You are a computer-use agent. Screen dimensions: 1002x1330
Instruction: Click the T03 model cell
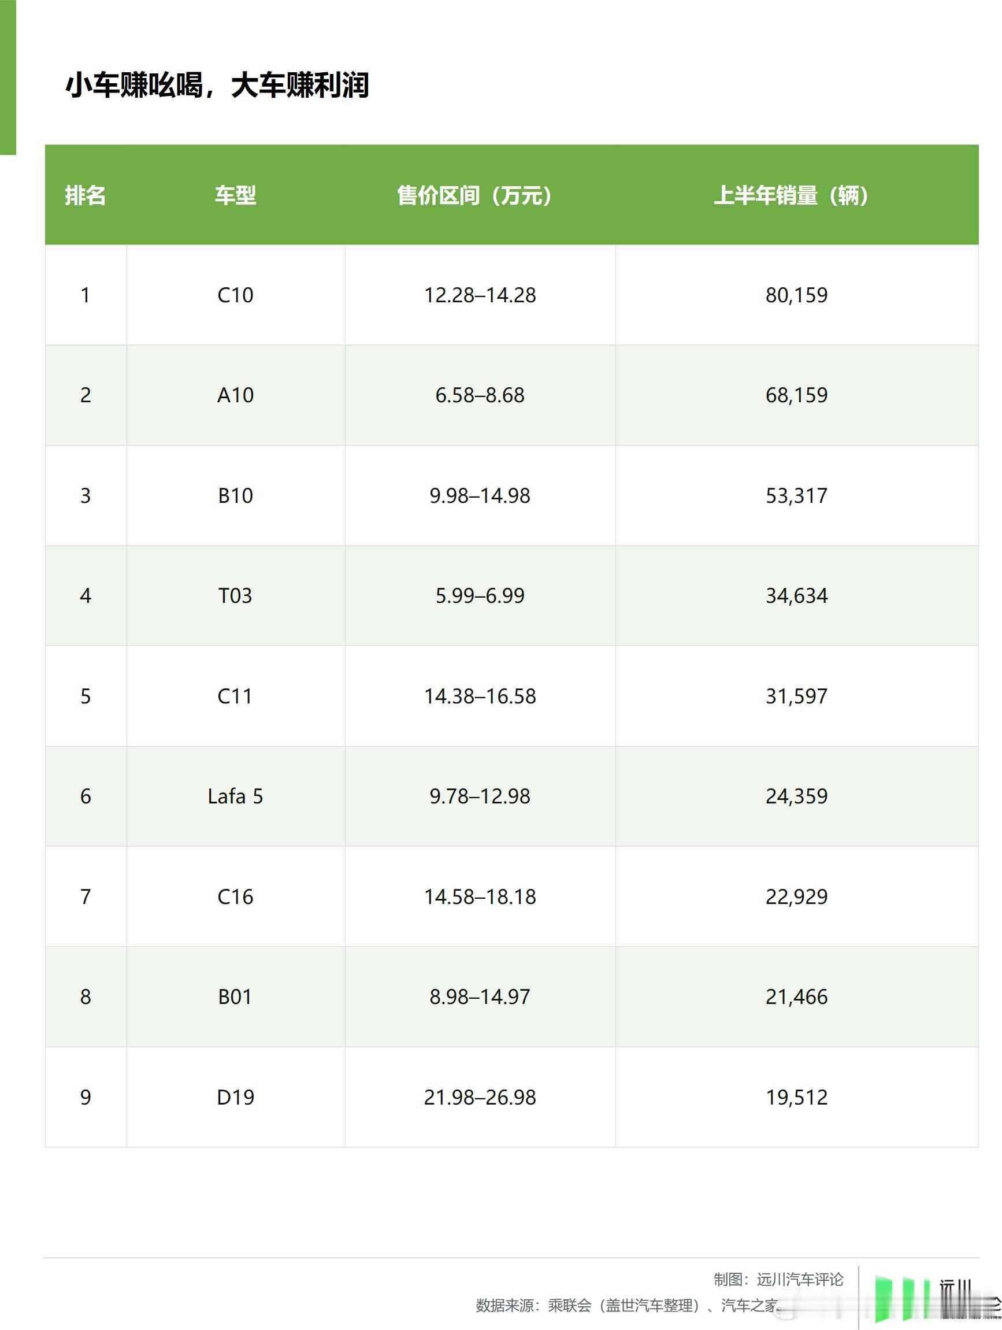click(x=236, y=596)
